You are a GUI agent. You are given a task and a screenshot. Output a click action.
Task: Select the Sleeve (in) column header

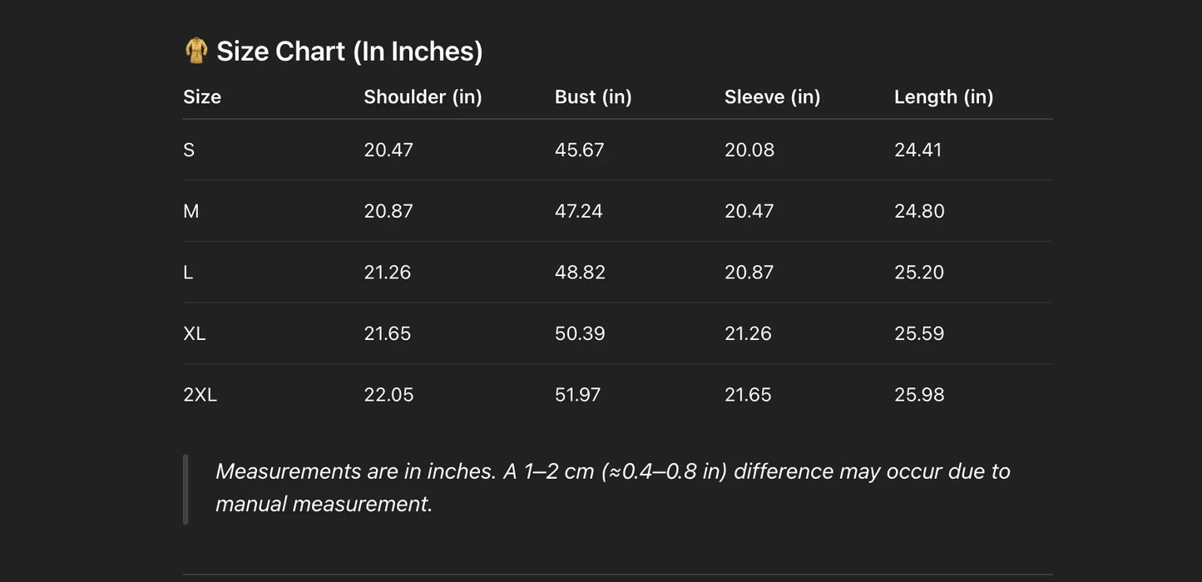click(x=772, y=97)
